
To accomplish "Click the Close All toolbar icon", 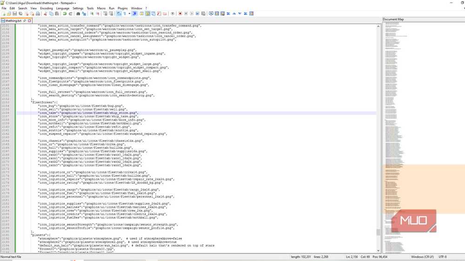I will point(32,13).
